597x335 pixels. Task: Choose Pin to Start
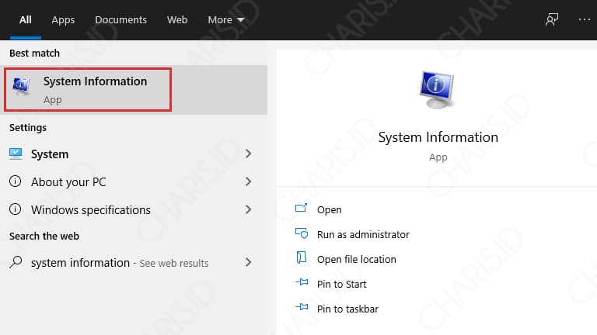[341, 284]
